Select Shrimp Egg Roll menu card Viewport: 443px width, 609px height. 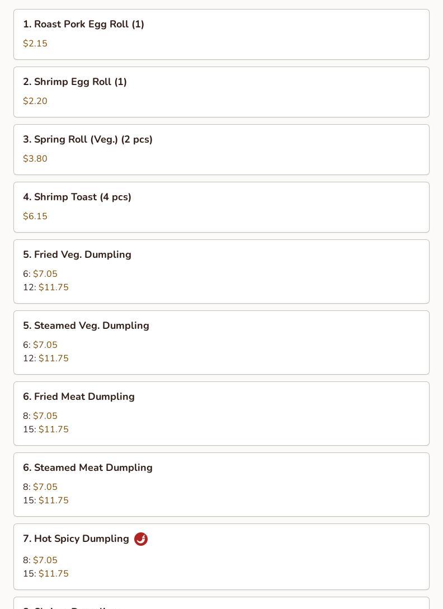pos(221,92)
